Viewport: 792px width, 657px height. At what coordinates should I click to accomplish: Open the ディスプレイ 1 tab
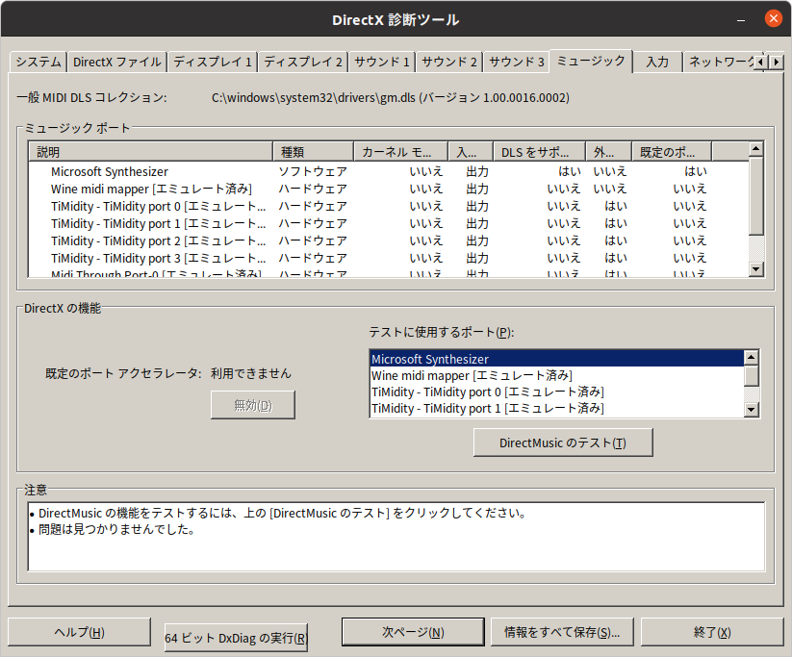click(213, 63)
